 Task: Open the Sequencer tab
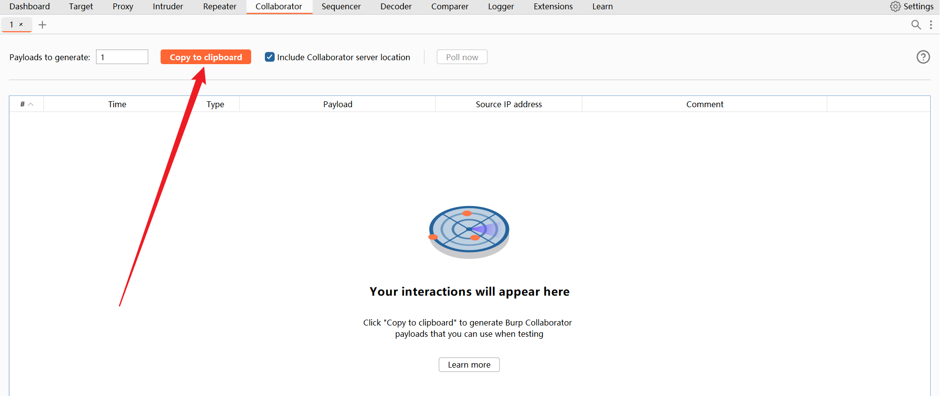(341, 6)
